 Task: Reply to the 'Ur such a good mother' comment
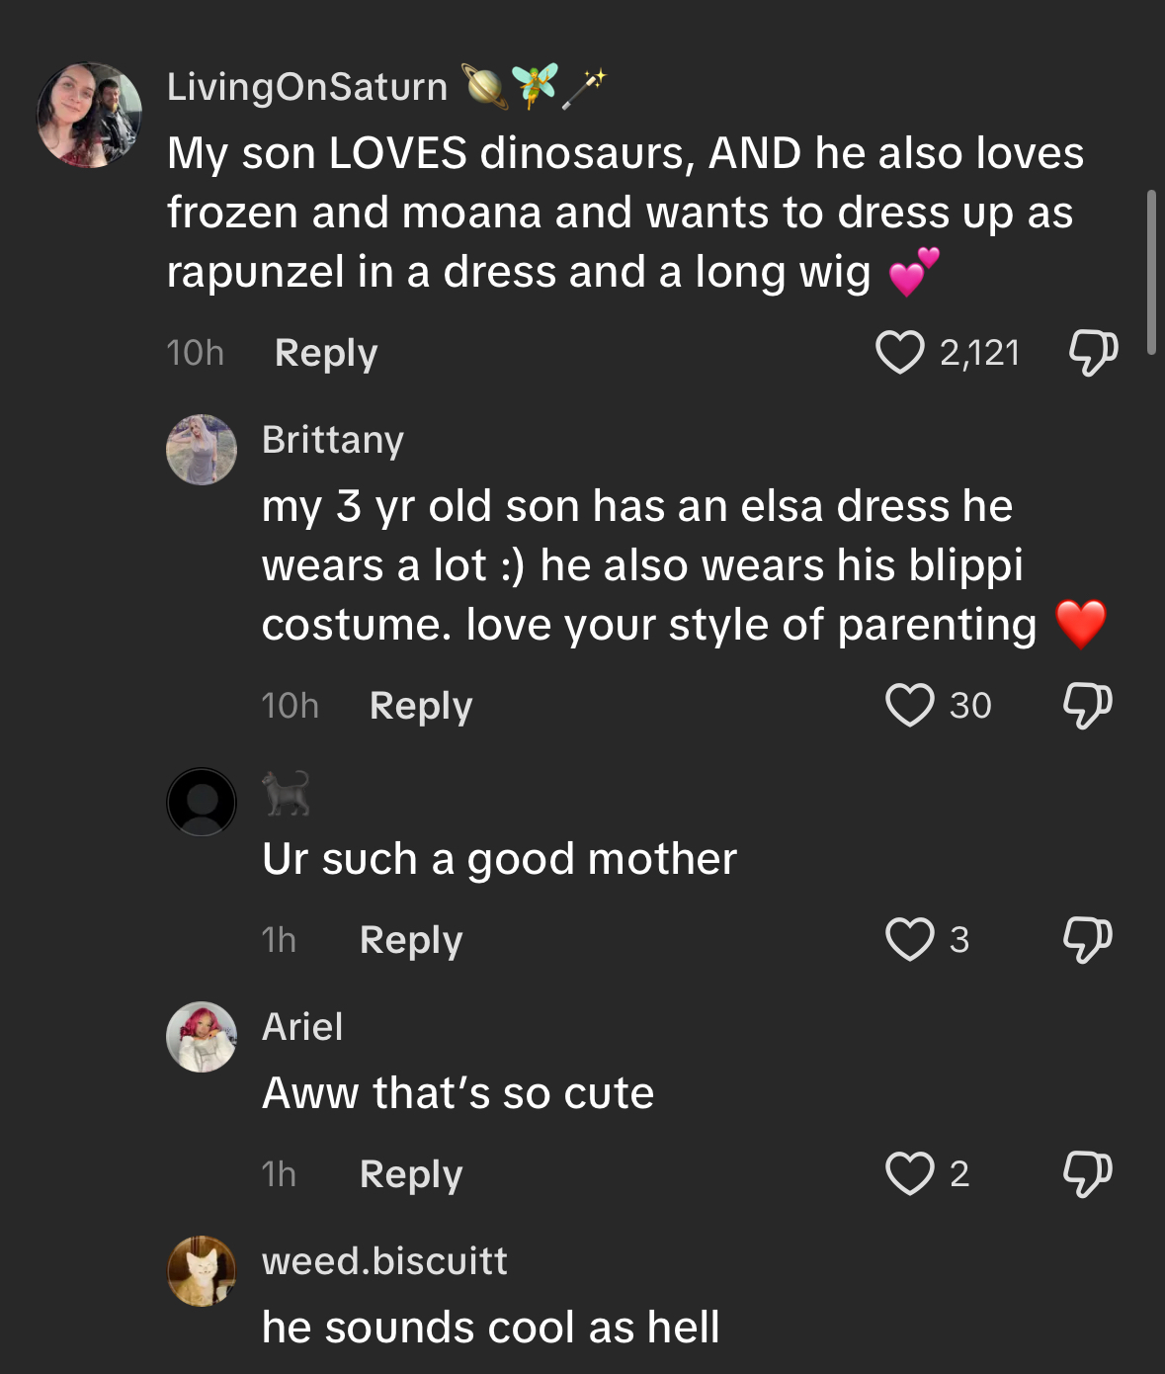click(411, 939)
